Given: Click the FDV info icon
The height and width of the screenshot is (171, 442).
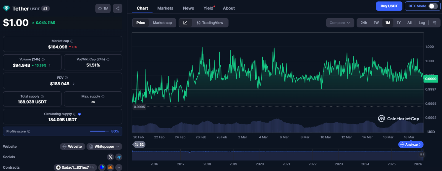Looking at the screenshot, I should click(66, 78).
